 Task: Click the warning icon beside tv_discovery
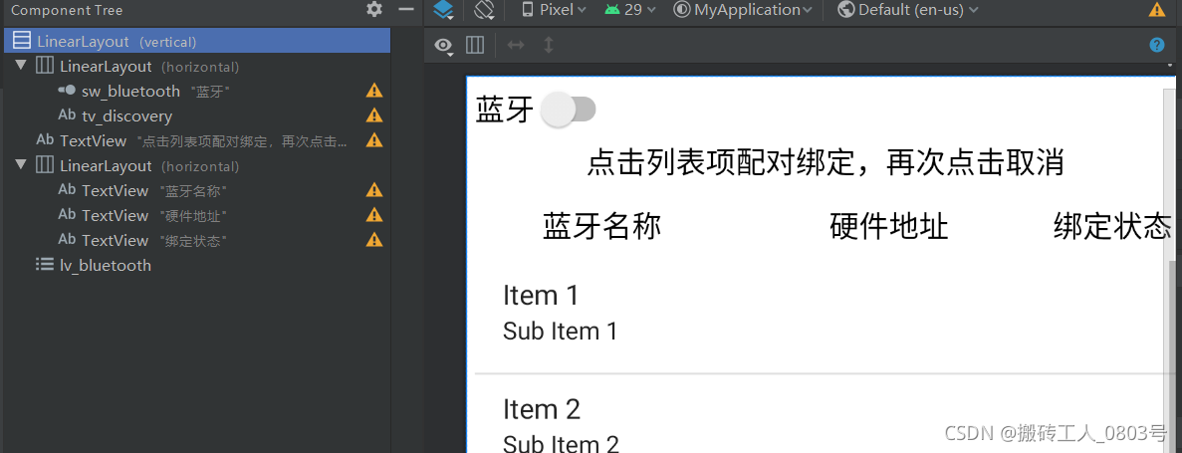pos(373,115)
